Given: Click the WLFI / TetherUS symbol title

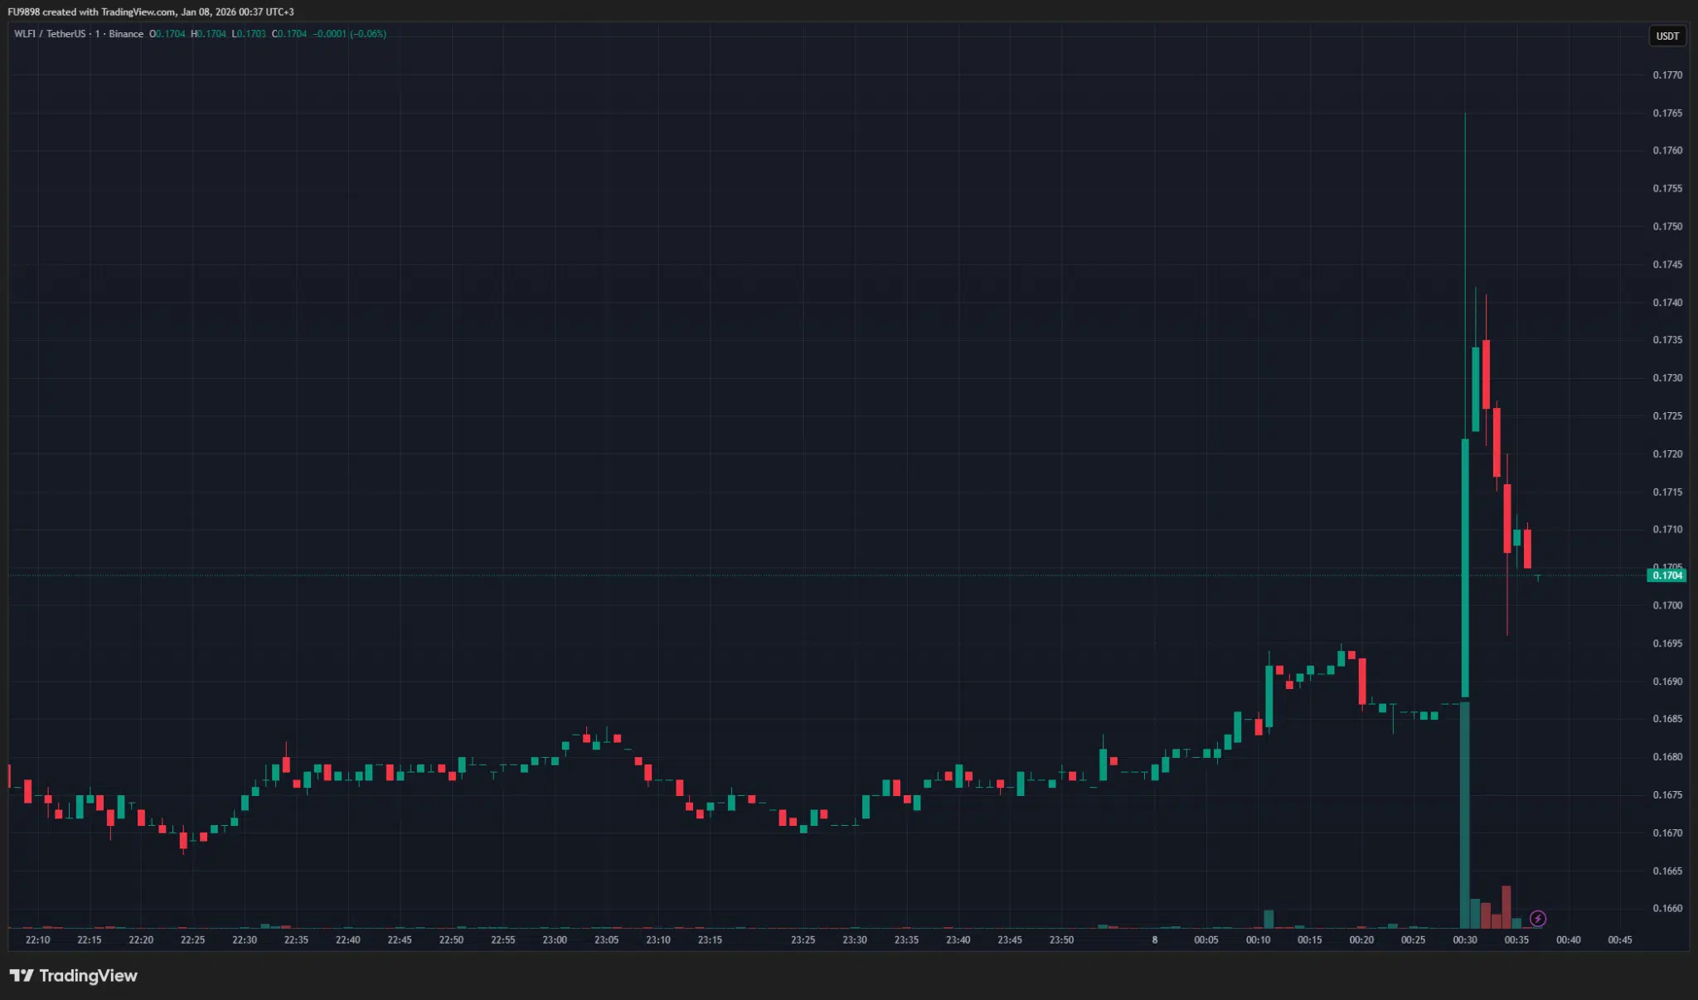Looking at the screenshot, I should click(x=50, y=34).
